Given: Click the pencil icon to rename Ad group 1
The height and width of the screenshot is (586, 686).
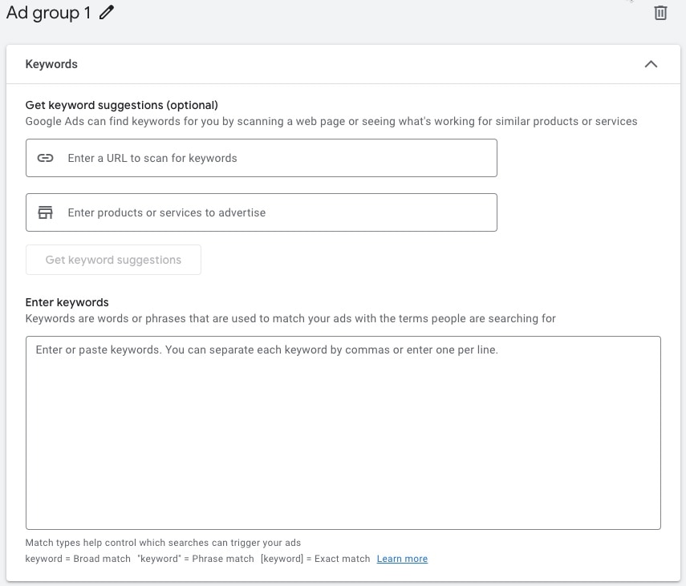Looking at the screenshot, I should (x=107, y=13).
